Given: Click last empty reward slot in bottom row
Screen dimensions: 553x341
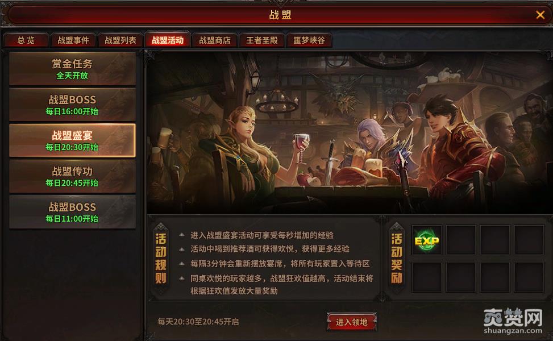Looking at the screenshot, I should click(x=529, y=277).
